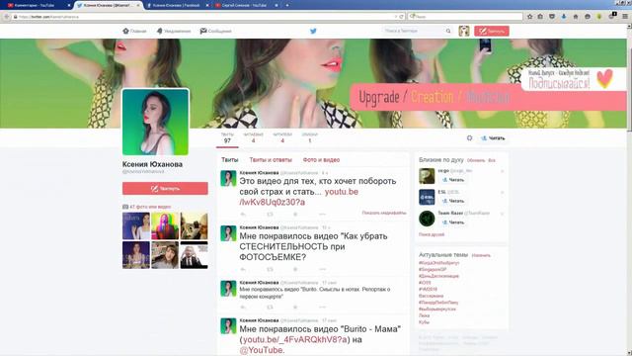Viewport: 632px width, 356px height.
Task: Open more options on побороть страх tweet
Action: pos(322,214)
